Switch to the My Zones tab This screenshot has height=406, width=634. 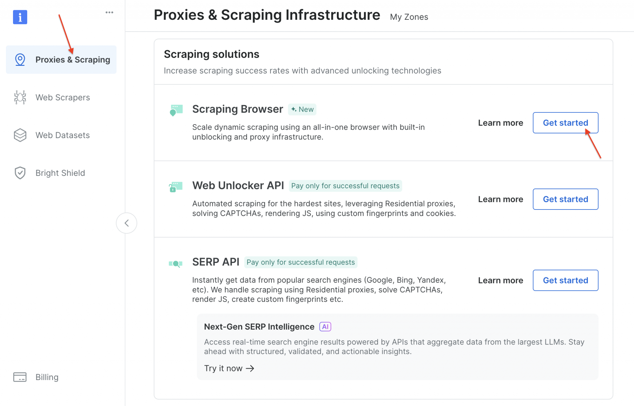409,17
